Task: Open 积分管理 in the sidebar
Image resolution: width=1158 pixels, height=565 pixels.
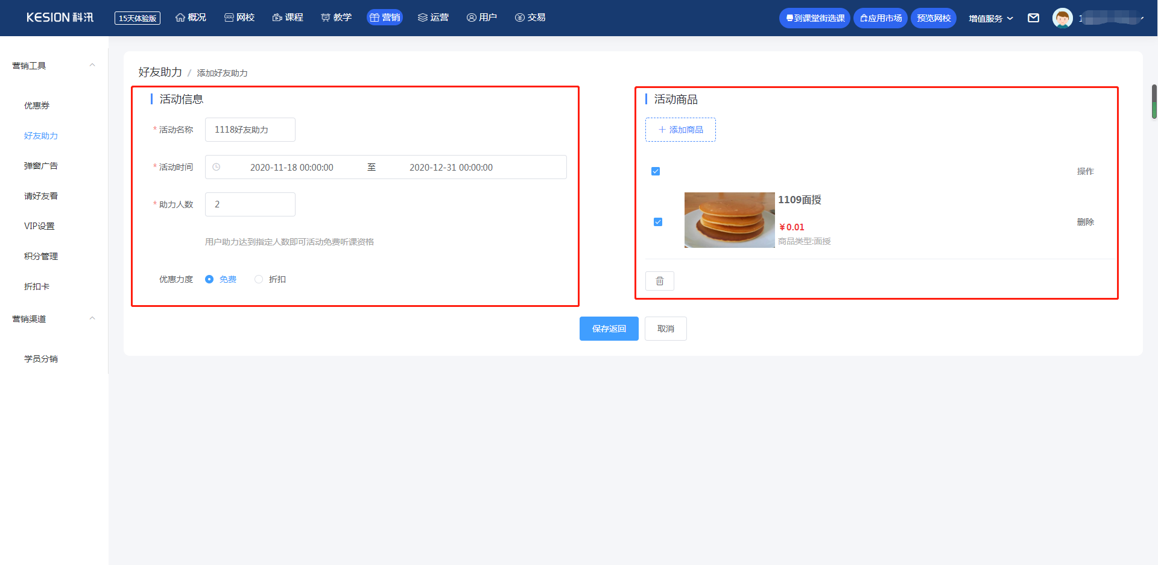Action: point(41,256)
